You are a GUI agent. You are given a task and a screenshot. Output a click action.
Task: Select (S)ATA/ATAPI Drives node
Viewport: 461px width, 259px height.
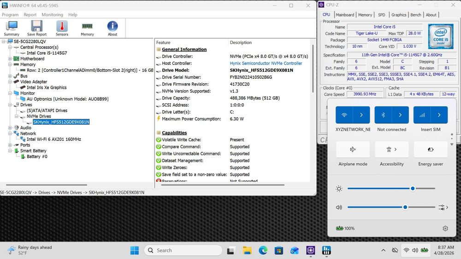click(x=47, y=110)
